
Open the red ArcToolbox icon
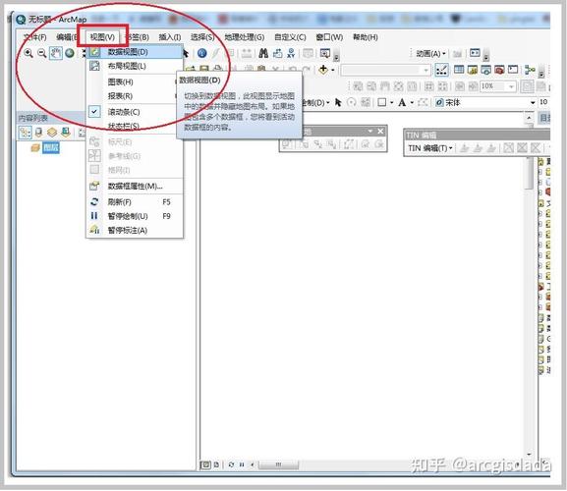point(499,70)
